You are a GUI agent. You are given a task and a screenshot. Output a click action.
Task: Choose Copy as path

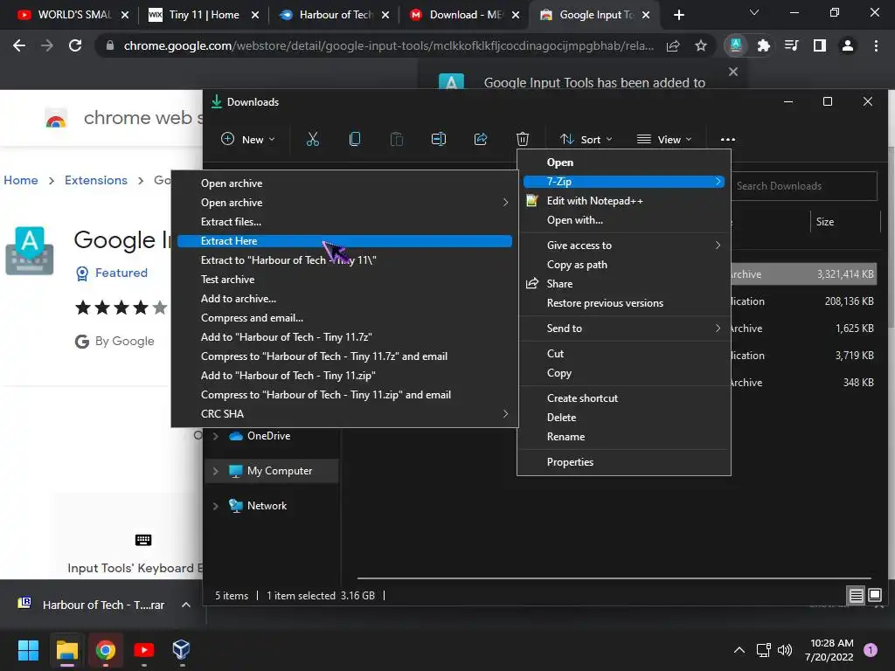[x=623, y=264]
